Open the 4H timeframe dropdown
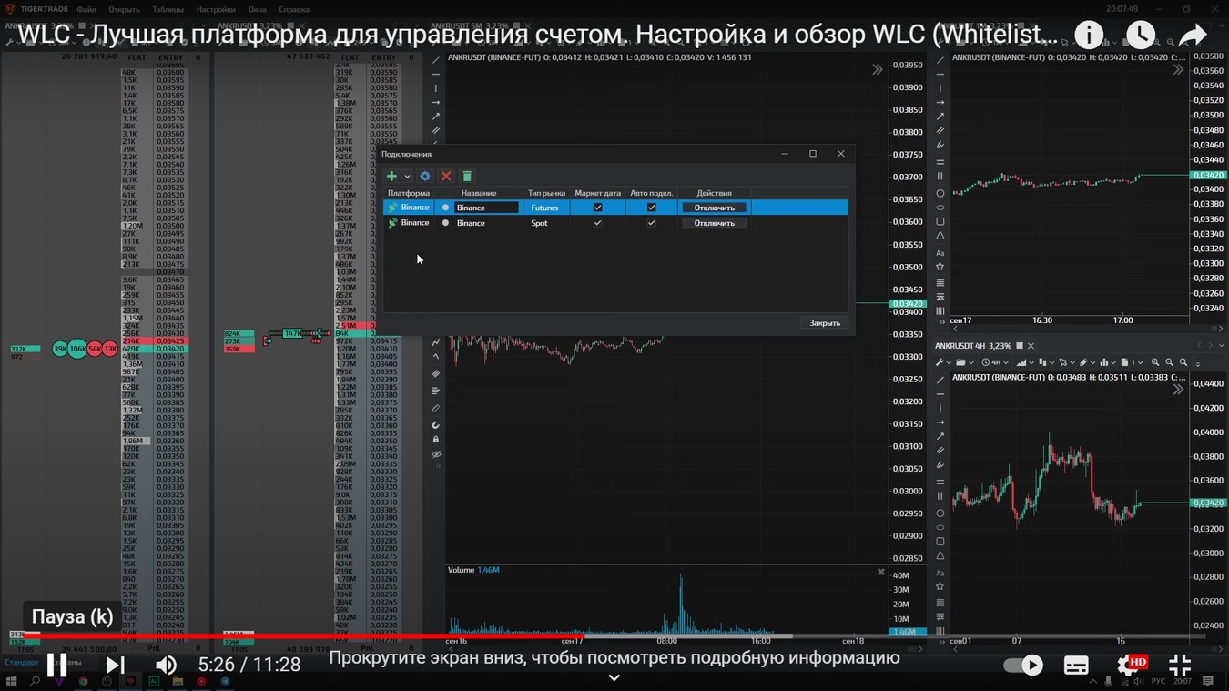Viewport: 1229px width, 691px height. tap(996, 362)
